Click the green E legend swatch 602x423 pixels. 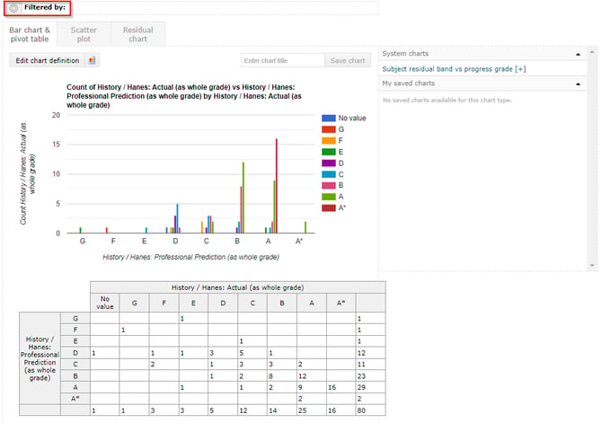coord(329,152)
